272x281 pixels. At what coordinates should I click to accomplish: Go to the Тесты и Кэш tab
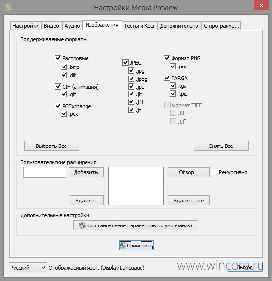click(139, 26)
